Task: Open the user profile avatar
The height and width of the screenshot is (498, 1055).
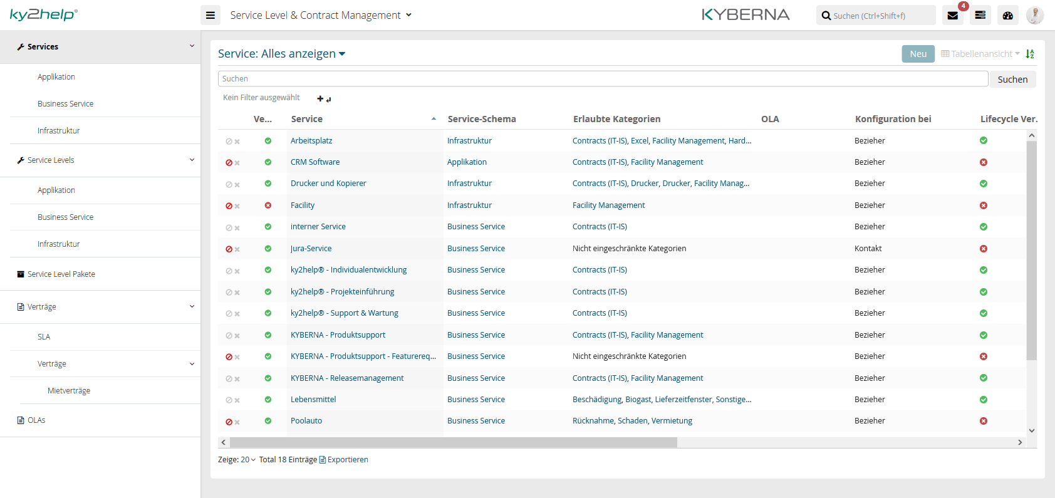Action: click(1035, 15)
